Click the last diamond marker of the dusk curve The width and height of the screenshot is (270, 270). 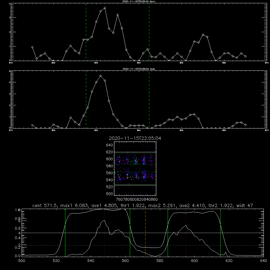tap(245, 125)
